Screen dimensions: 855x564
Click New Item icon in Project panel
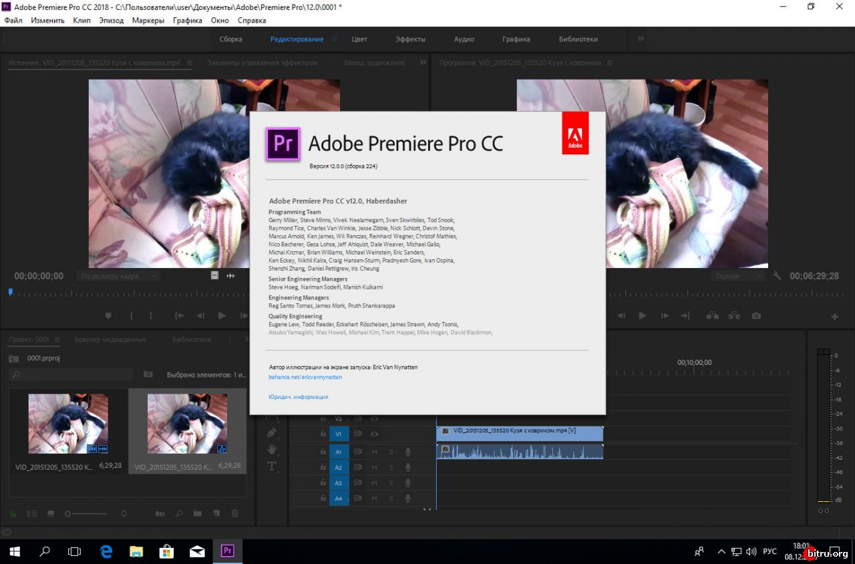click(216, 514)
